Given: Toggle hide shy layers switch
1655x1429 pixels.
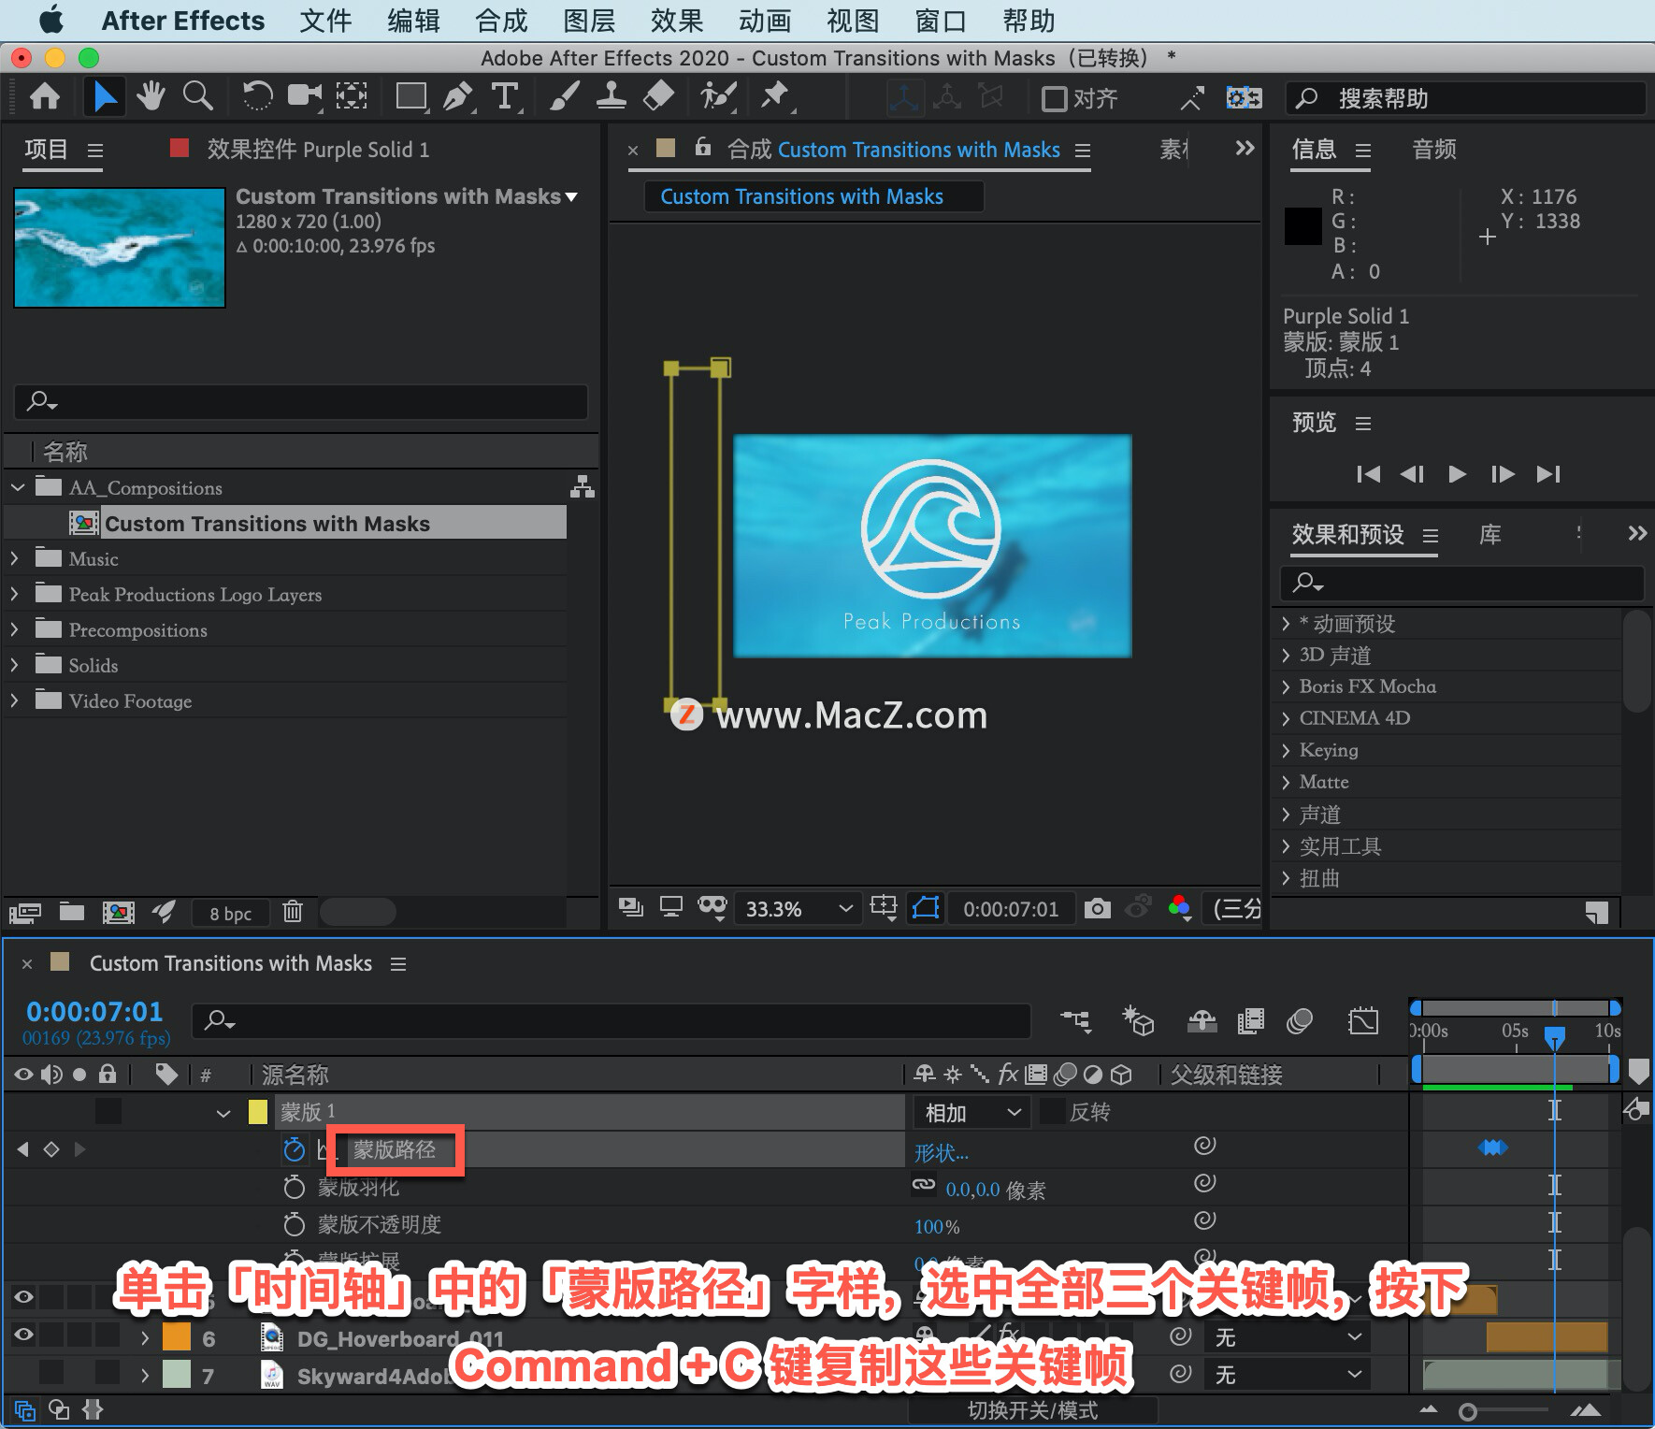Looking at the screenshot, I should click(1202, 1021).
